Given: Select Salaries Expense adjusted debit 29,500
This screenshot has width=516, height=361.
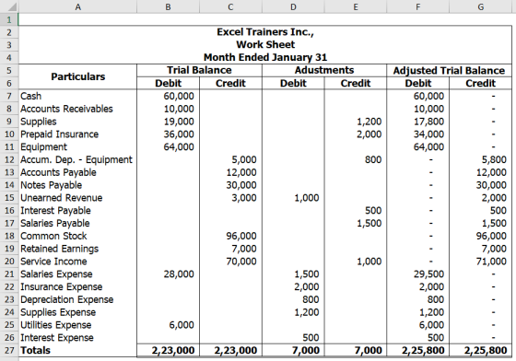Looking at the screenshot, I should [x=418, y=274].
